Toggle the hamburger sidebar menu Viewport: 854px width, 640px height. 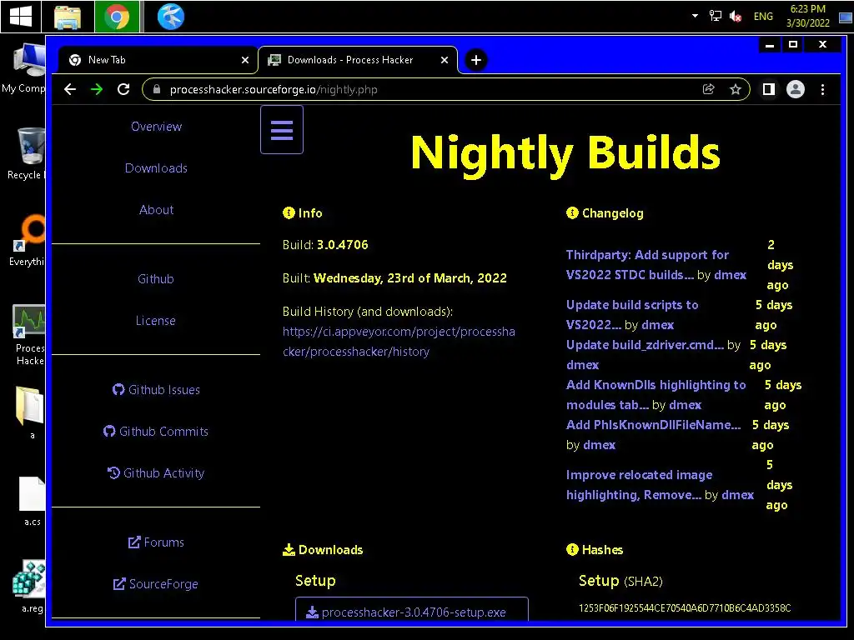tap(282, 129)
